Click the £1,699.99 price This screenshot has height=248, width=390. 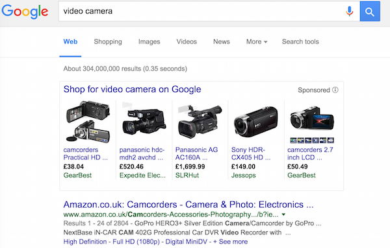pos(190,166)
